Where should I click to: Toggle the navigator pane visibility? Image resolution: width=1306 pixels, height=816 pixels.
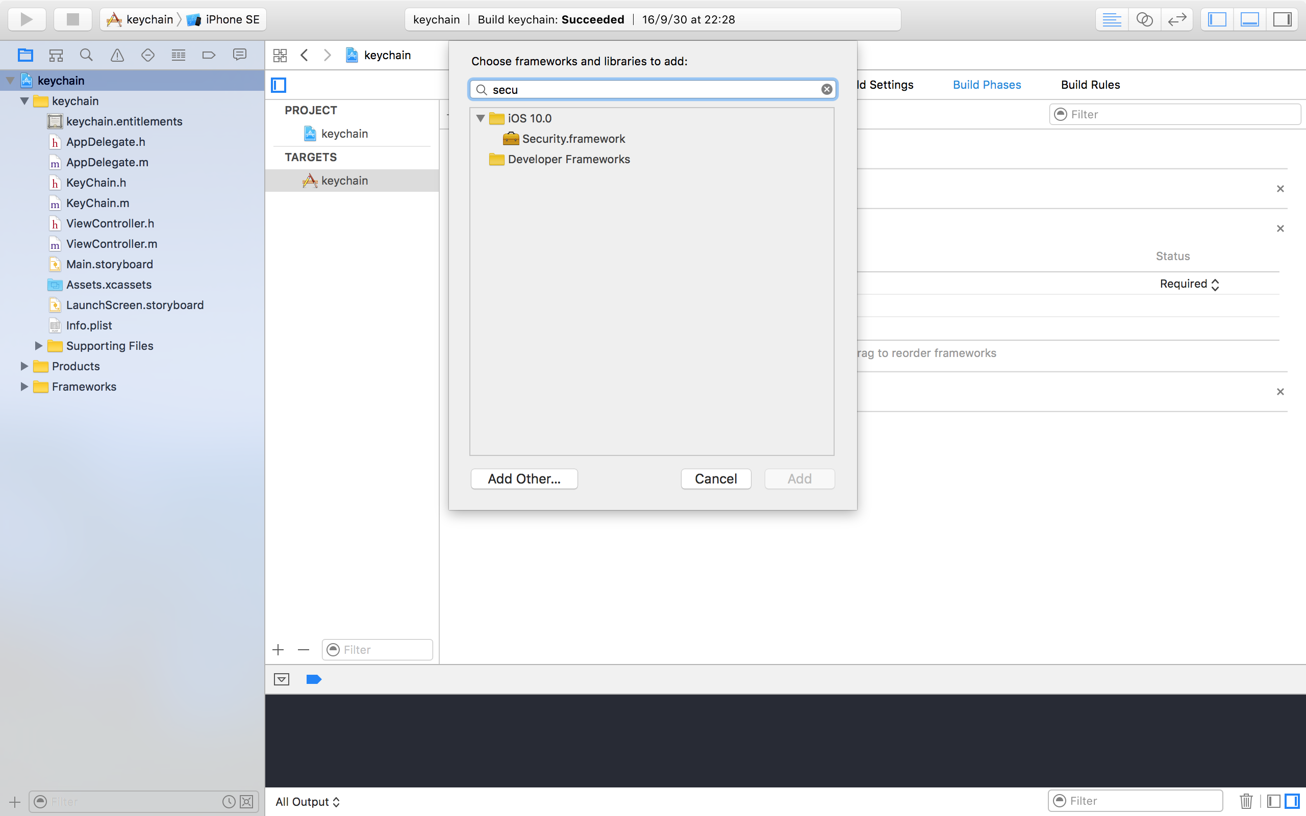point(1217,19)
